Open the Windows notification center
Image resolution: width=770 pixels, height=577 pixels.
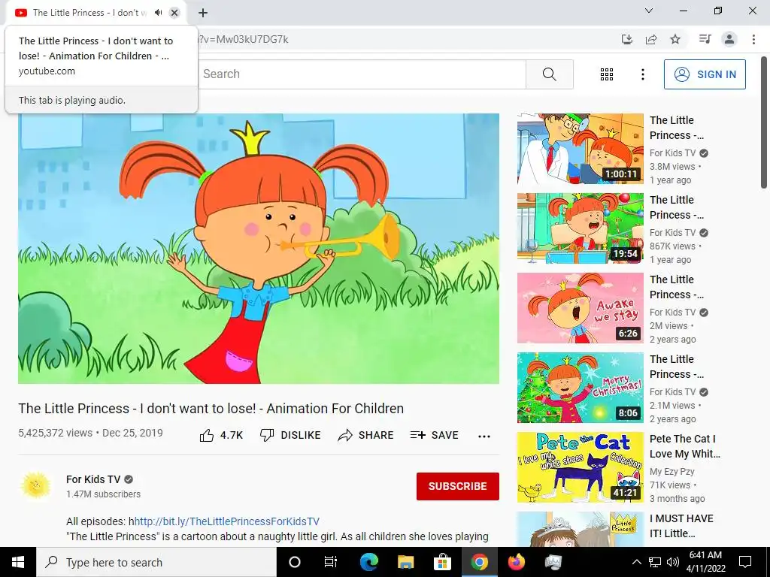745,562
